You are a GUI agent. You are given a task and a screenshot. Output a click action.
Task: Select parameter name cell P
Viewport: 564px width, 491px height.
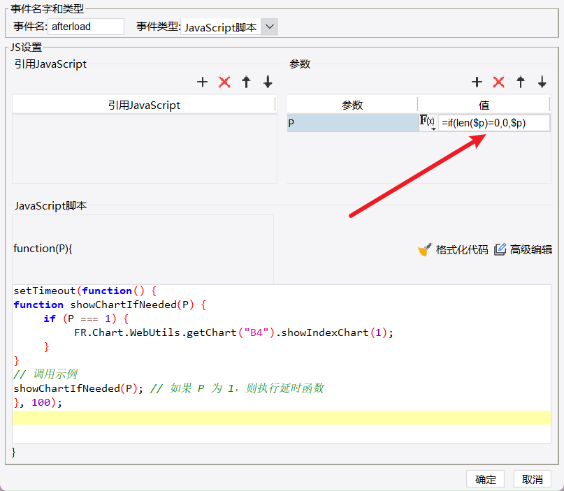(x=352, y=123)
